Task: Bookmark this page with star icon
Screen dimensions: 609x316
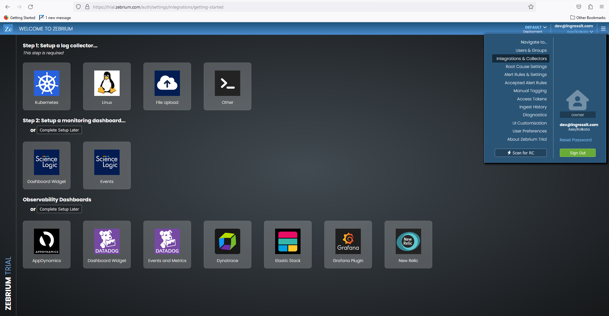Action: tap(531, 7)
